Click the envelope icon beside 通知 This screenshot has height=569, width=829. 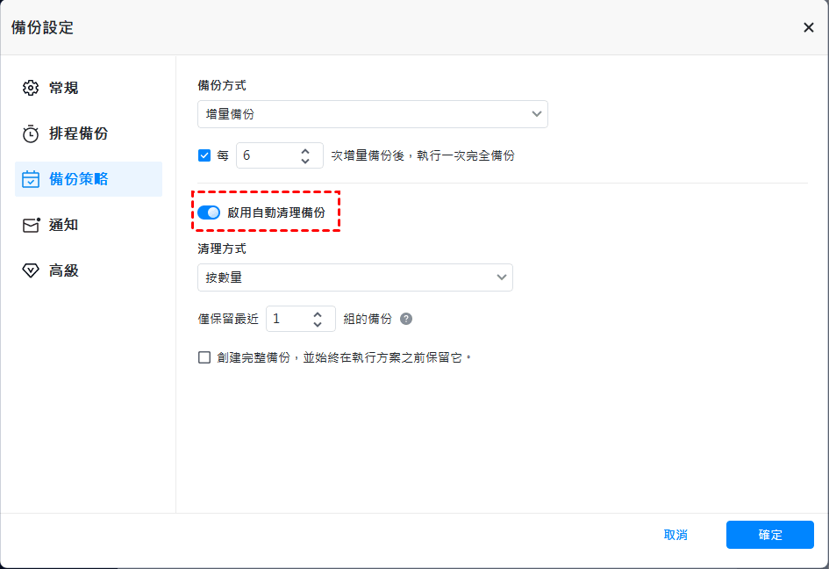coord(31,225)
